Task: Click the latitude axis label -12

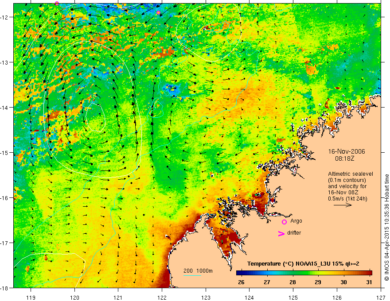Action: tap(4, 17)
